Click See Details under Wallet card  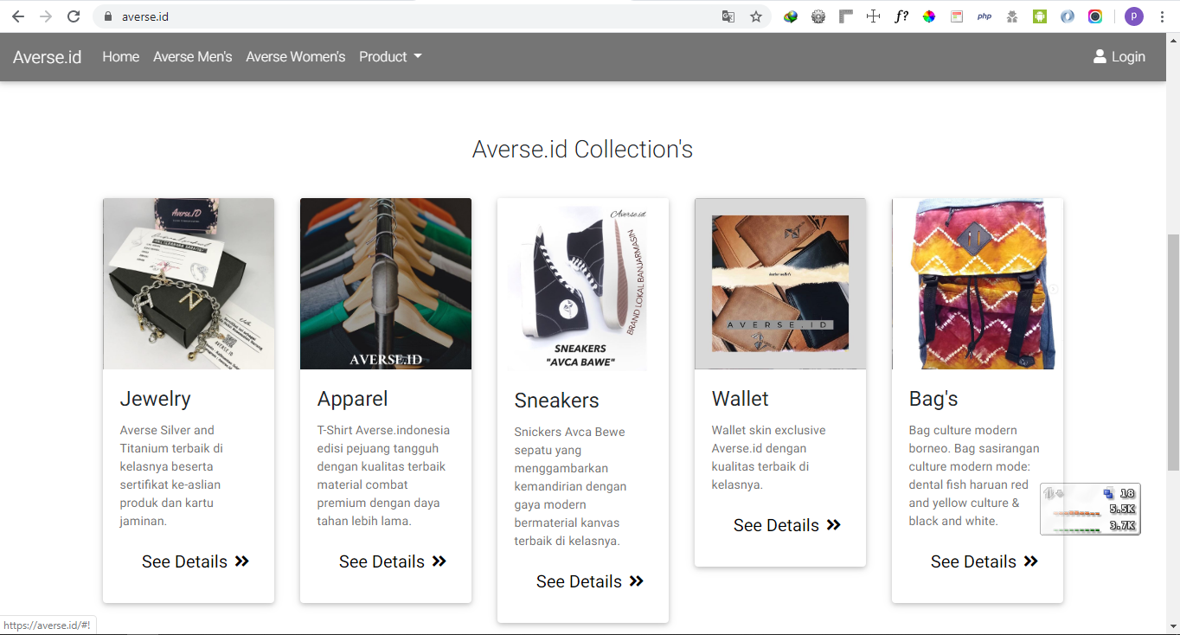click(x=787, y=525)
